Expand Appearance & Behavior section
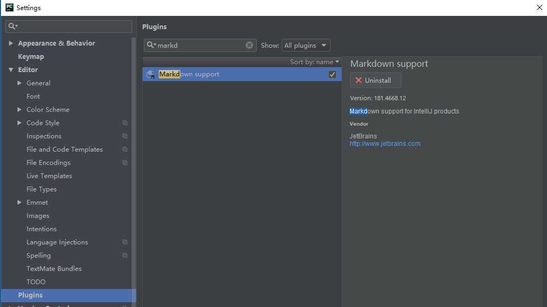 [11, 43]
